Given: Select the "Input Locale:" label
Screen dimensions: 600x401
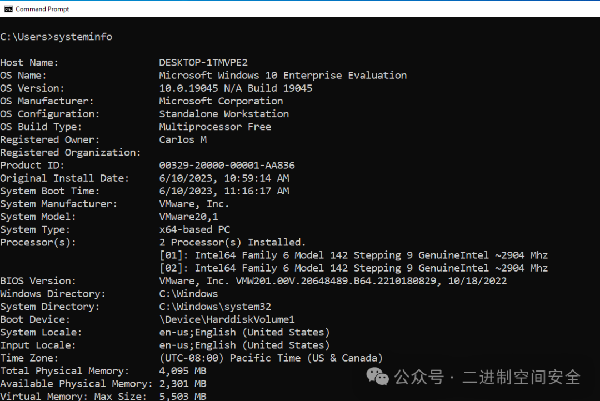Looking at the screenshot, I should coord(38,345).
